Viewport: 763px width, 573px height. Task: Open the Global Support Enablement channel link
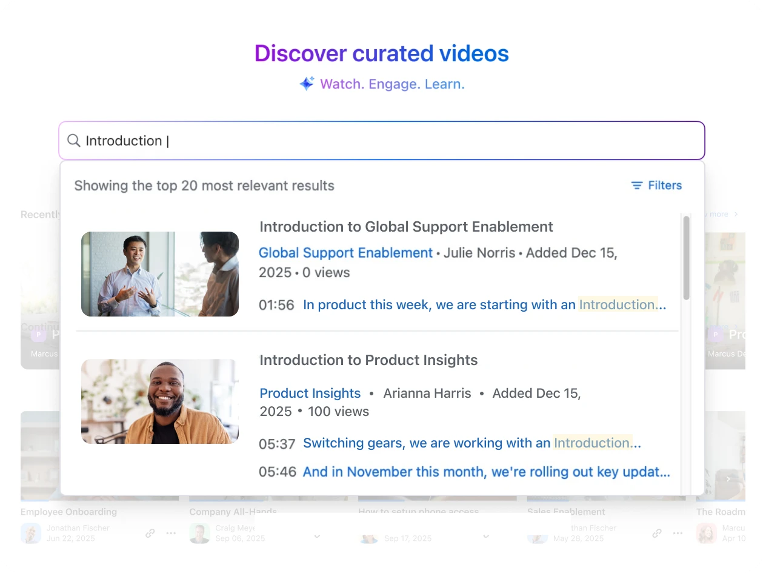pyautogui.click(x=345, y=253)
